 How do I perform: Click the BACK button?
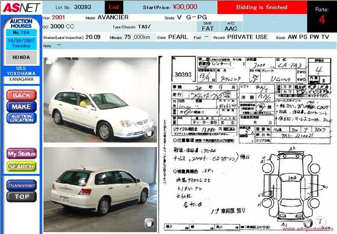(x=22, y=95)
